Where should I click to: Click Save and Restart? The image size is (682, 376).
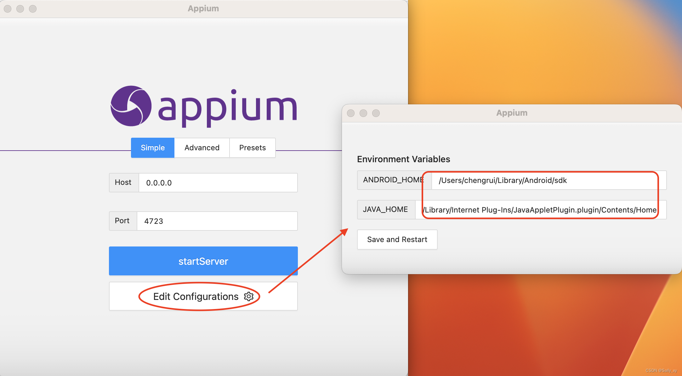pos(397,240)
